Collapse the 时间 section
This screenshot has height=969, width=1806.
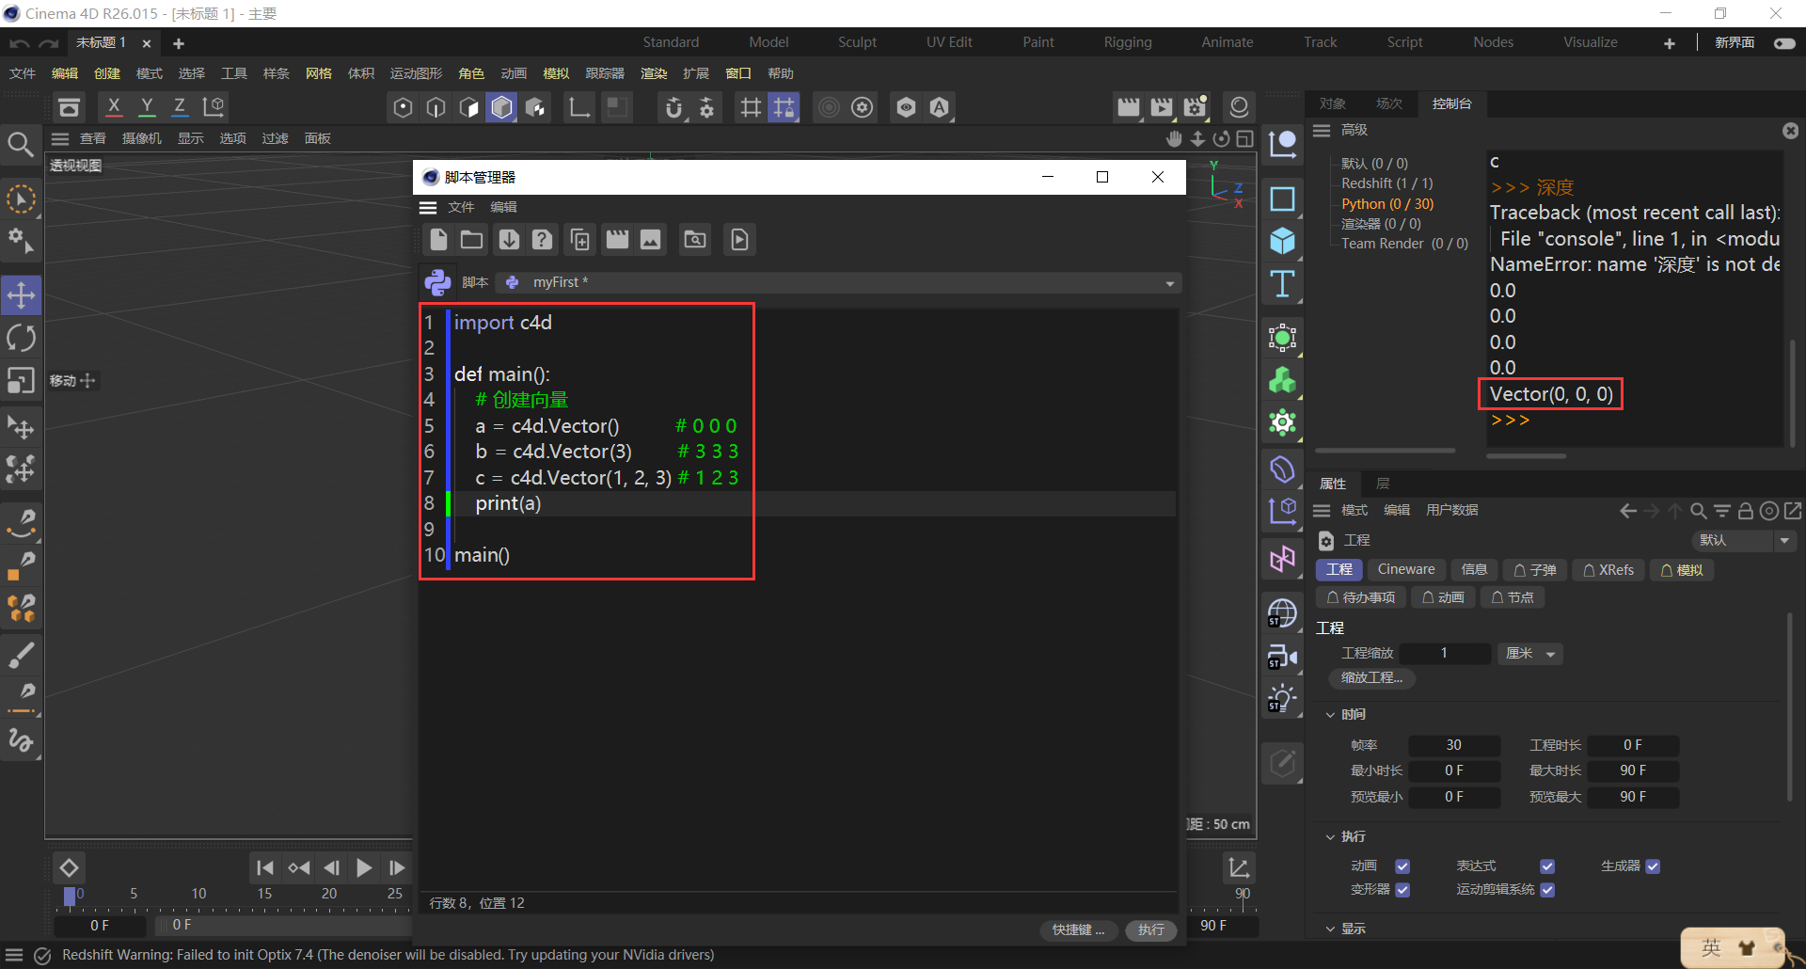coord(1330,715)
